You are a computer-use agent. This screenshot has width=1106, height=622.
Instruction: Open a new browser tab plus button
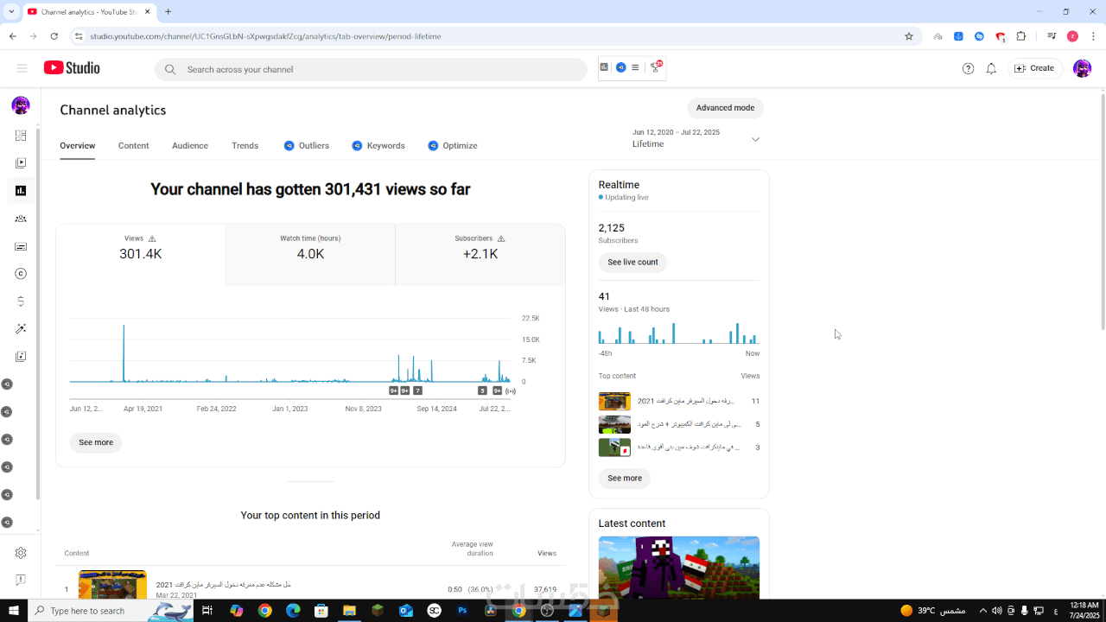pos(168,11)
